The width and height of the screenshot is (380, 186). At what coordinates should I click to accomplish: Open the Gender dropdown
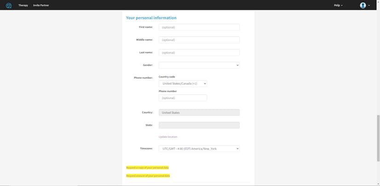199,65
